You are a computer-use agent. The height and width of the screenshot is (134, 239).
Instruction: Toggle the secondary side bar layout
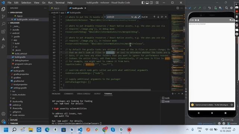pyautogui.click(x=151, y=3)
